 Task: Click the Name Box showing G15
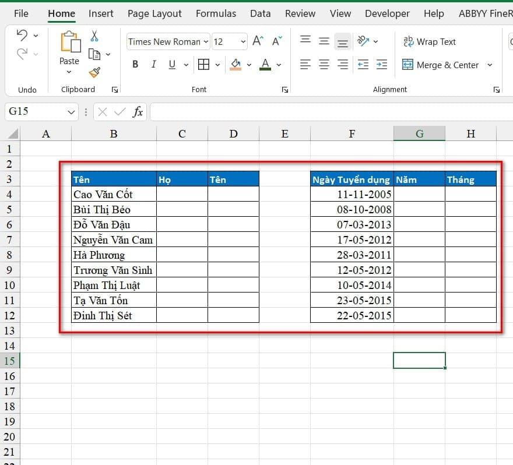[x=35, y=111]
